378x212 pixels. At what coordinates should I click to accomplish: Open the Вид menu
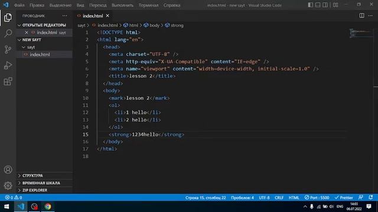[80, 5]
